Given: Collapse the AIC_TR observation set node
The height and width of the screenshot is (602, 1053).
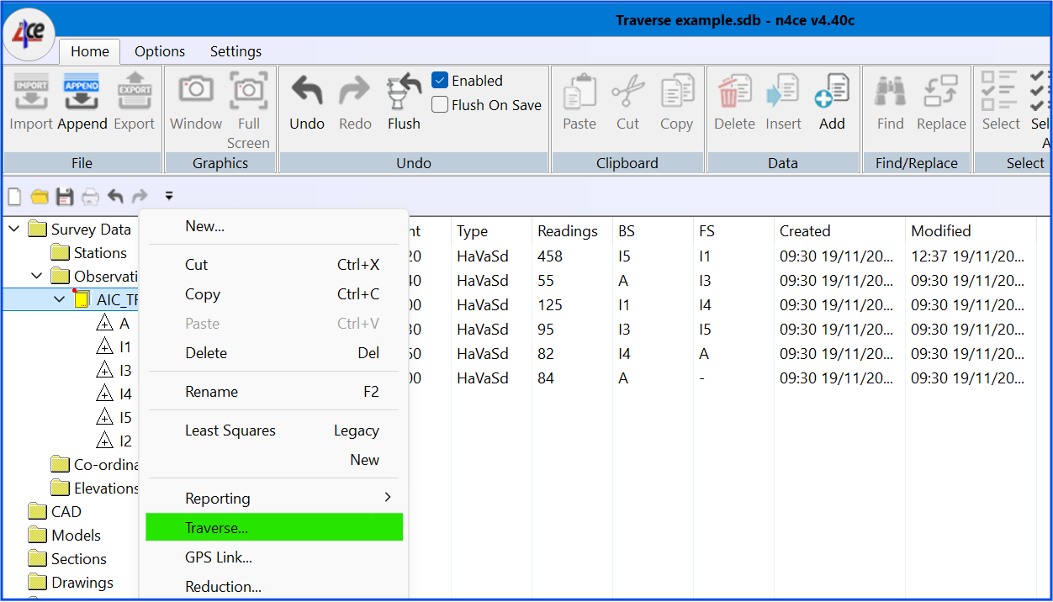Looking at the screenshot, I should click(60, 299).
